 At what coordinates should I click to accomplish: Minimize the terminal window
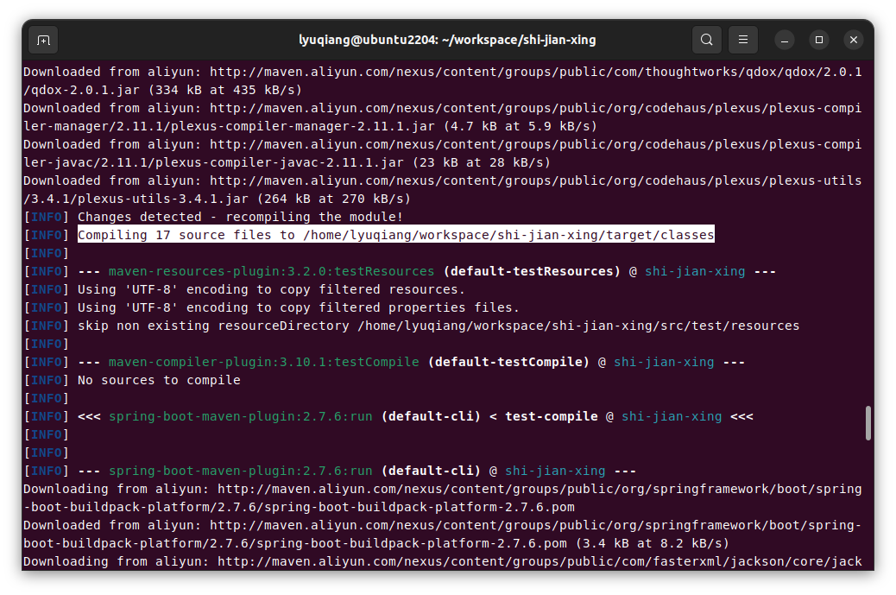click(x=785, y=40)
